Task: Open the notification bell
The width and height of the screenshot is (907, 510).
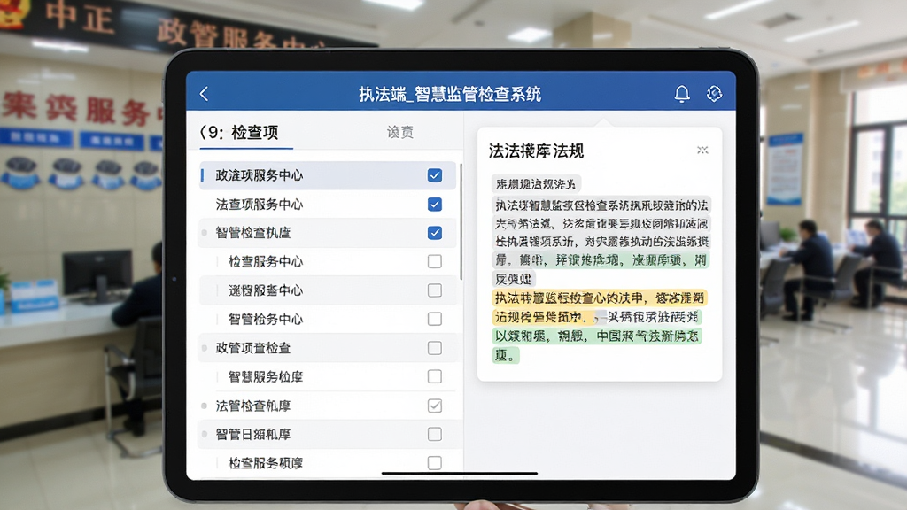Action: pyautogui.click(x=682, y=94)
